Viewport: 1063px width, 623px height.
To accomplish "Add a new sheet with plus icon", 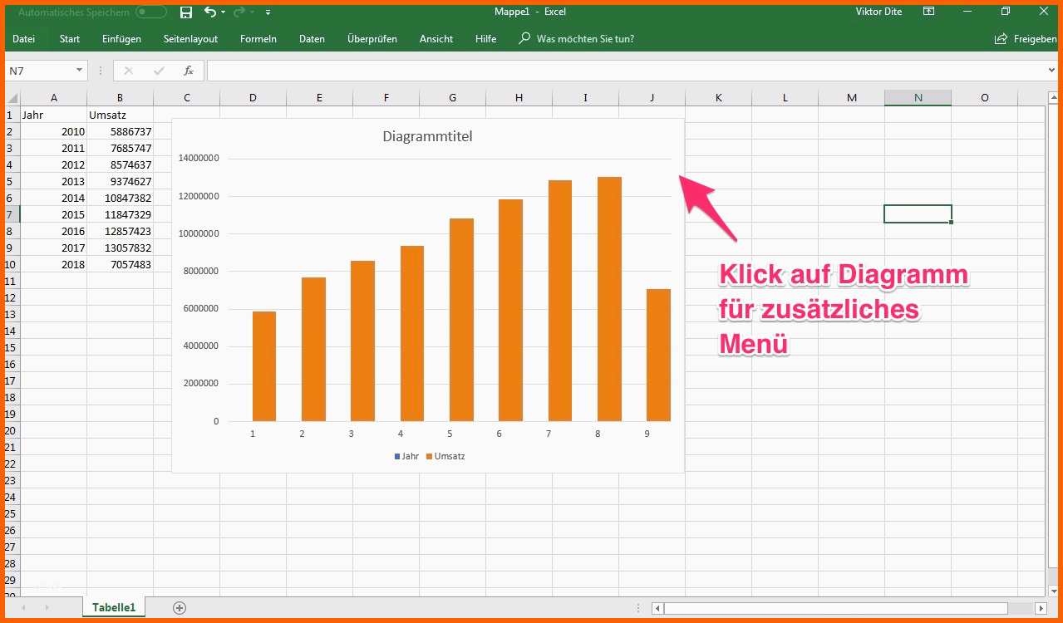I will click(x=180, y=607).
